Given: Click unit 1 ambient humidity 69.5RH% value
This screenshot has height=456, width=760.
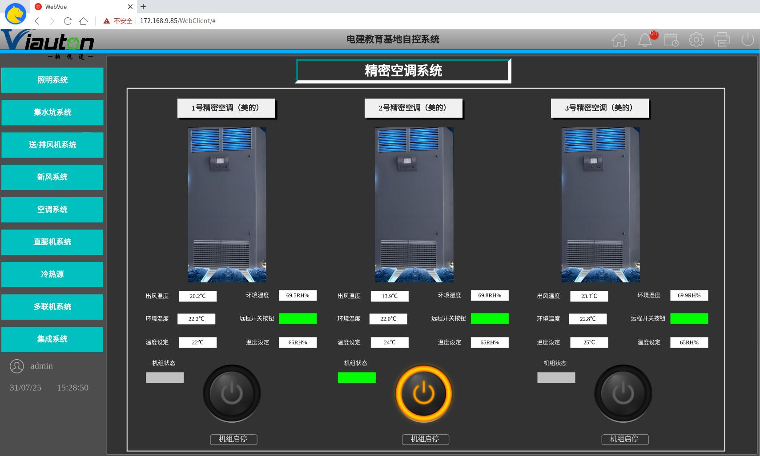Looking at the screenshot, I should pos(298,295).
